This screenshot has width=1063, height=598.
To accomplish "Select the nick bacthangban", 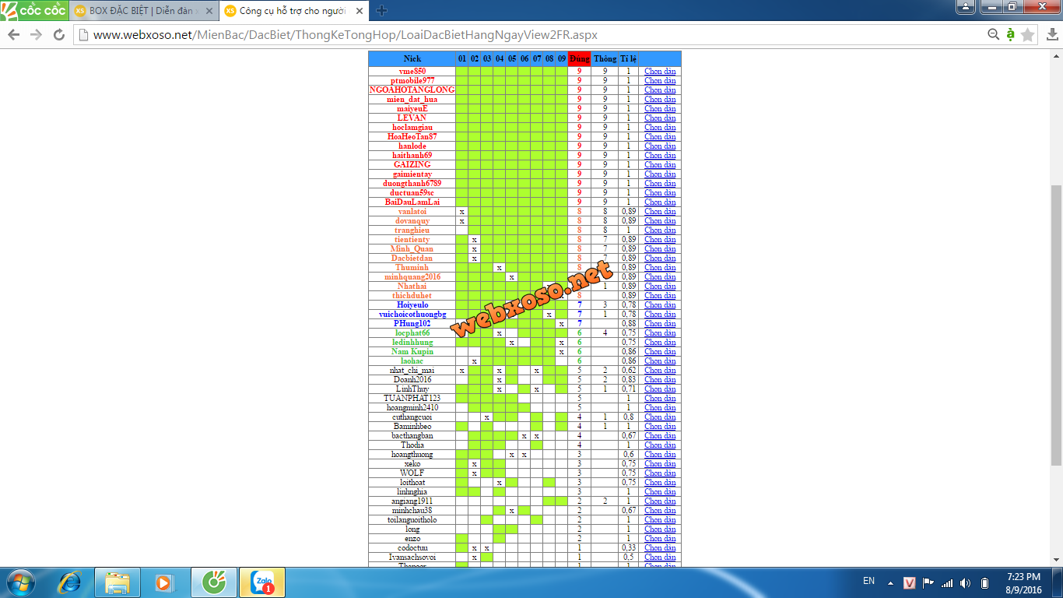I will click(x=412, y=436).
